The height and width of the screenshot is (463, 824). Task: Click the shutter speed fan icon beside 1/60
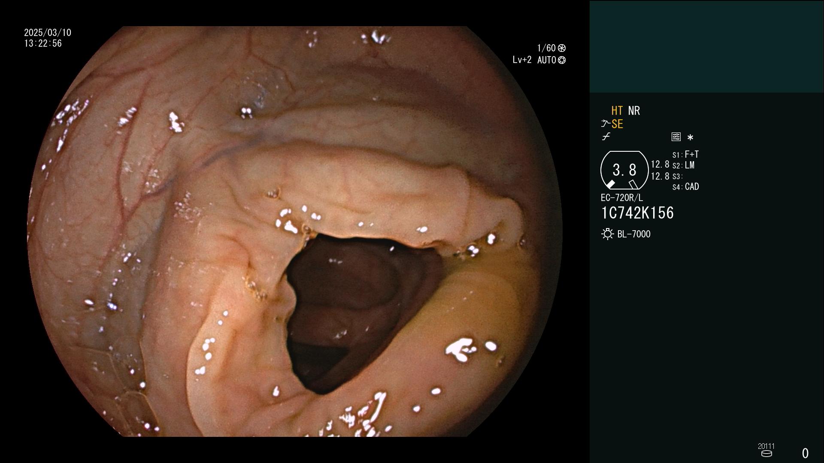point(562,48)
